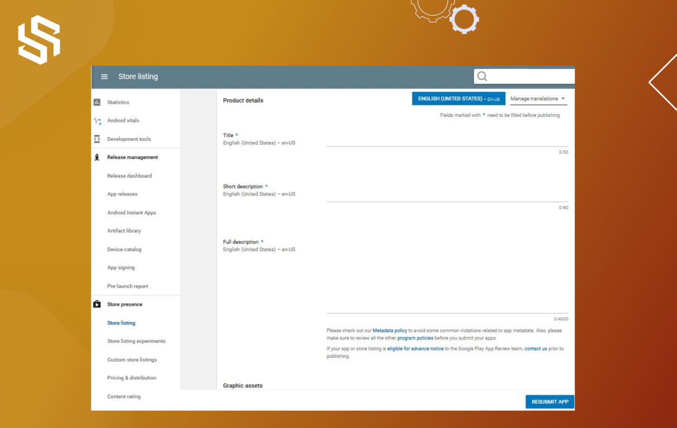Click into the Full description field
The width and height of the screenshot is (677, 428).
447,277
